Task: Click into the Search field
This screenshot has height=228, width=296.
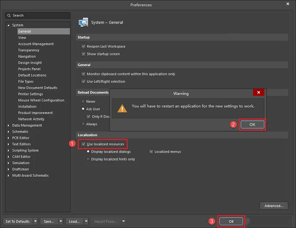Action: click(x=38, y=16)
